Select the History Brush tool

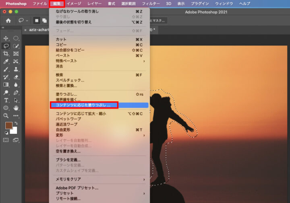(x=6, y=77)
